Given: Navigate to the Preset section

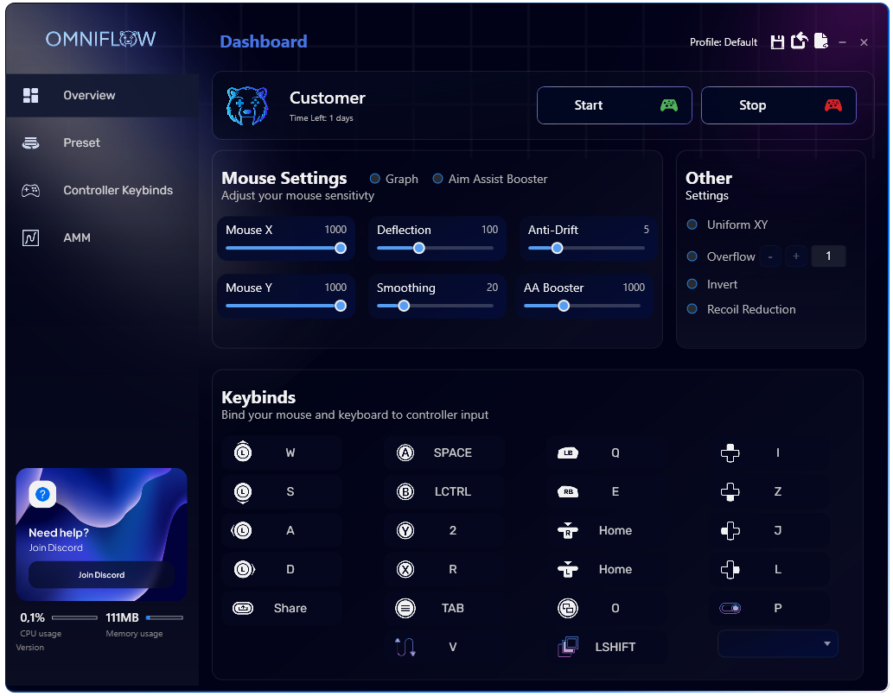Looking at the screenshot, I should point(81,142).
